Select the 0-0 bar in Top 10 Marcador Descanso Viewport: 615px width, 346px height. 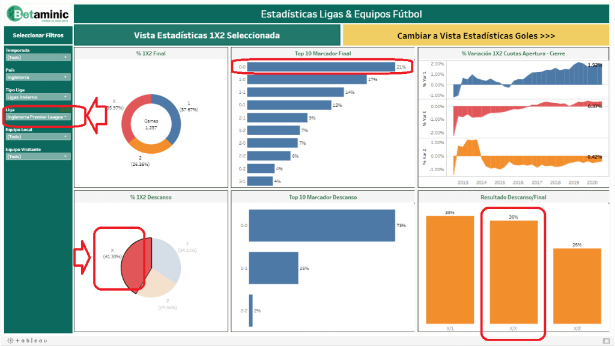(x=322, y=225)
